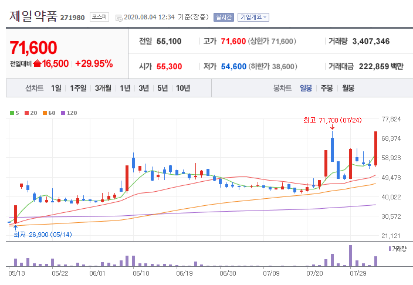Click the 코스피 market badge
413x285 pixels.
[99, 17]
